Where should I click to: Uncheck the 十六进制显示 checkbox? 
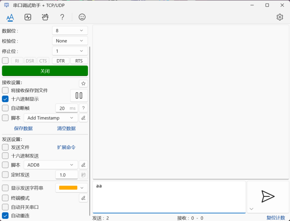pyautogui.click(x=5, y=99)
